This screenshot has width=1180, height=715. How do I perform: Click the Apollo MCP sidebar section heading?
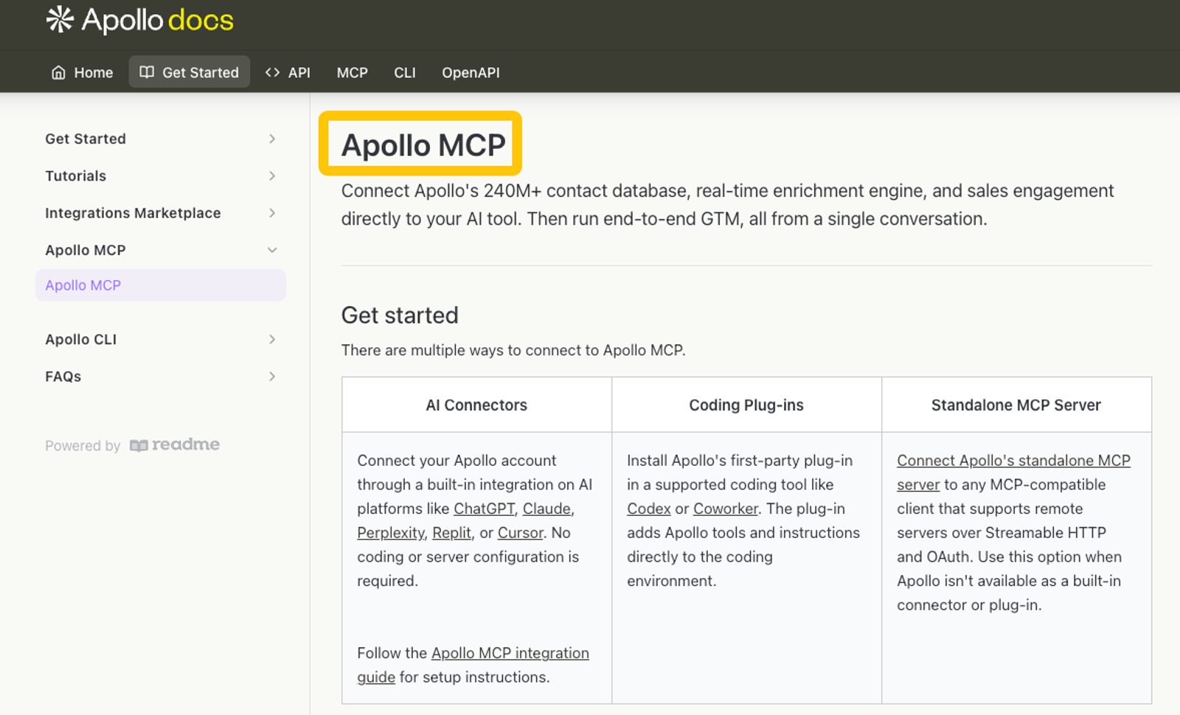[86, 250]
